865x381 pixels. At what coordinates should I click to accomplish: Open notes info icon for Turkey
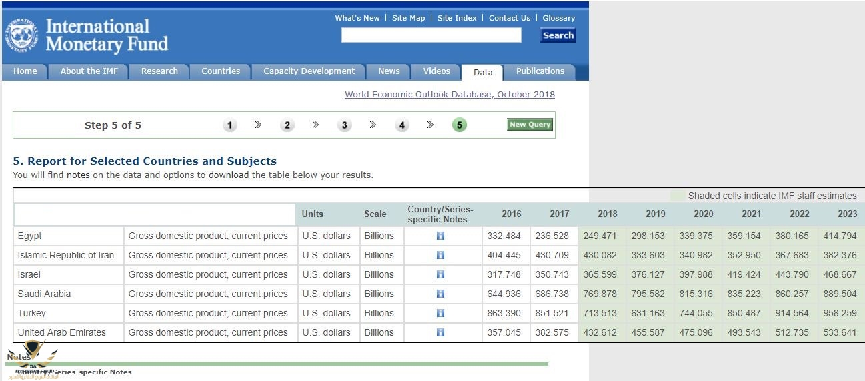click(440, 313)
